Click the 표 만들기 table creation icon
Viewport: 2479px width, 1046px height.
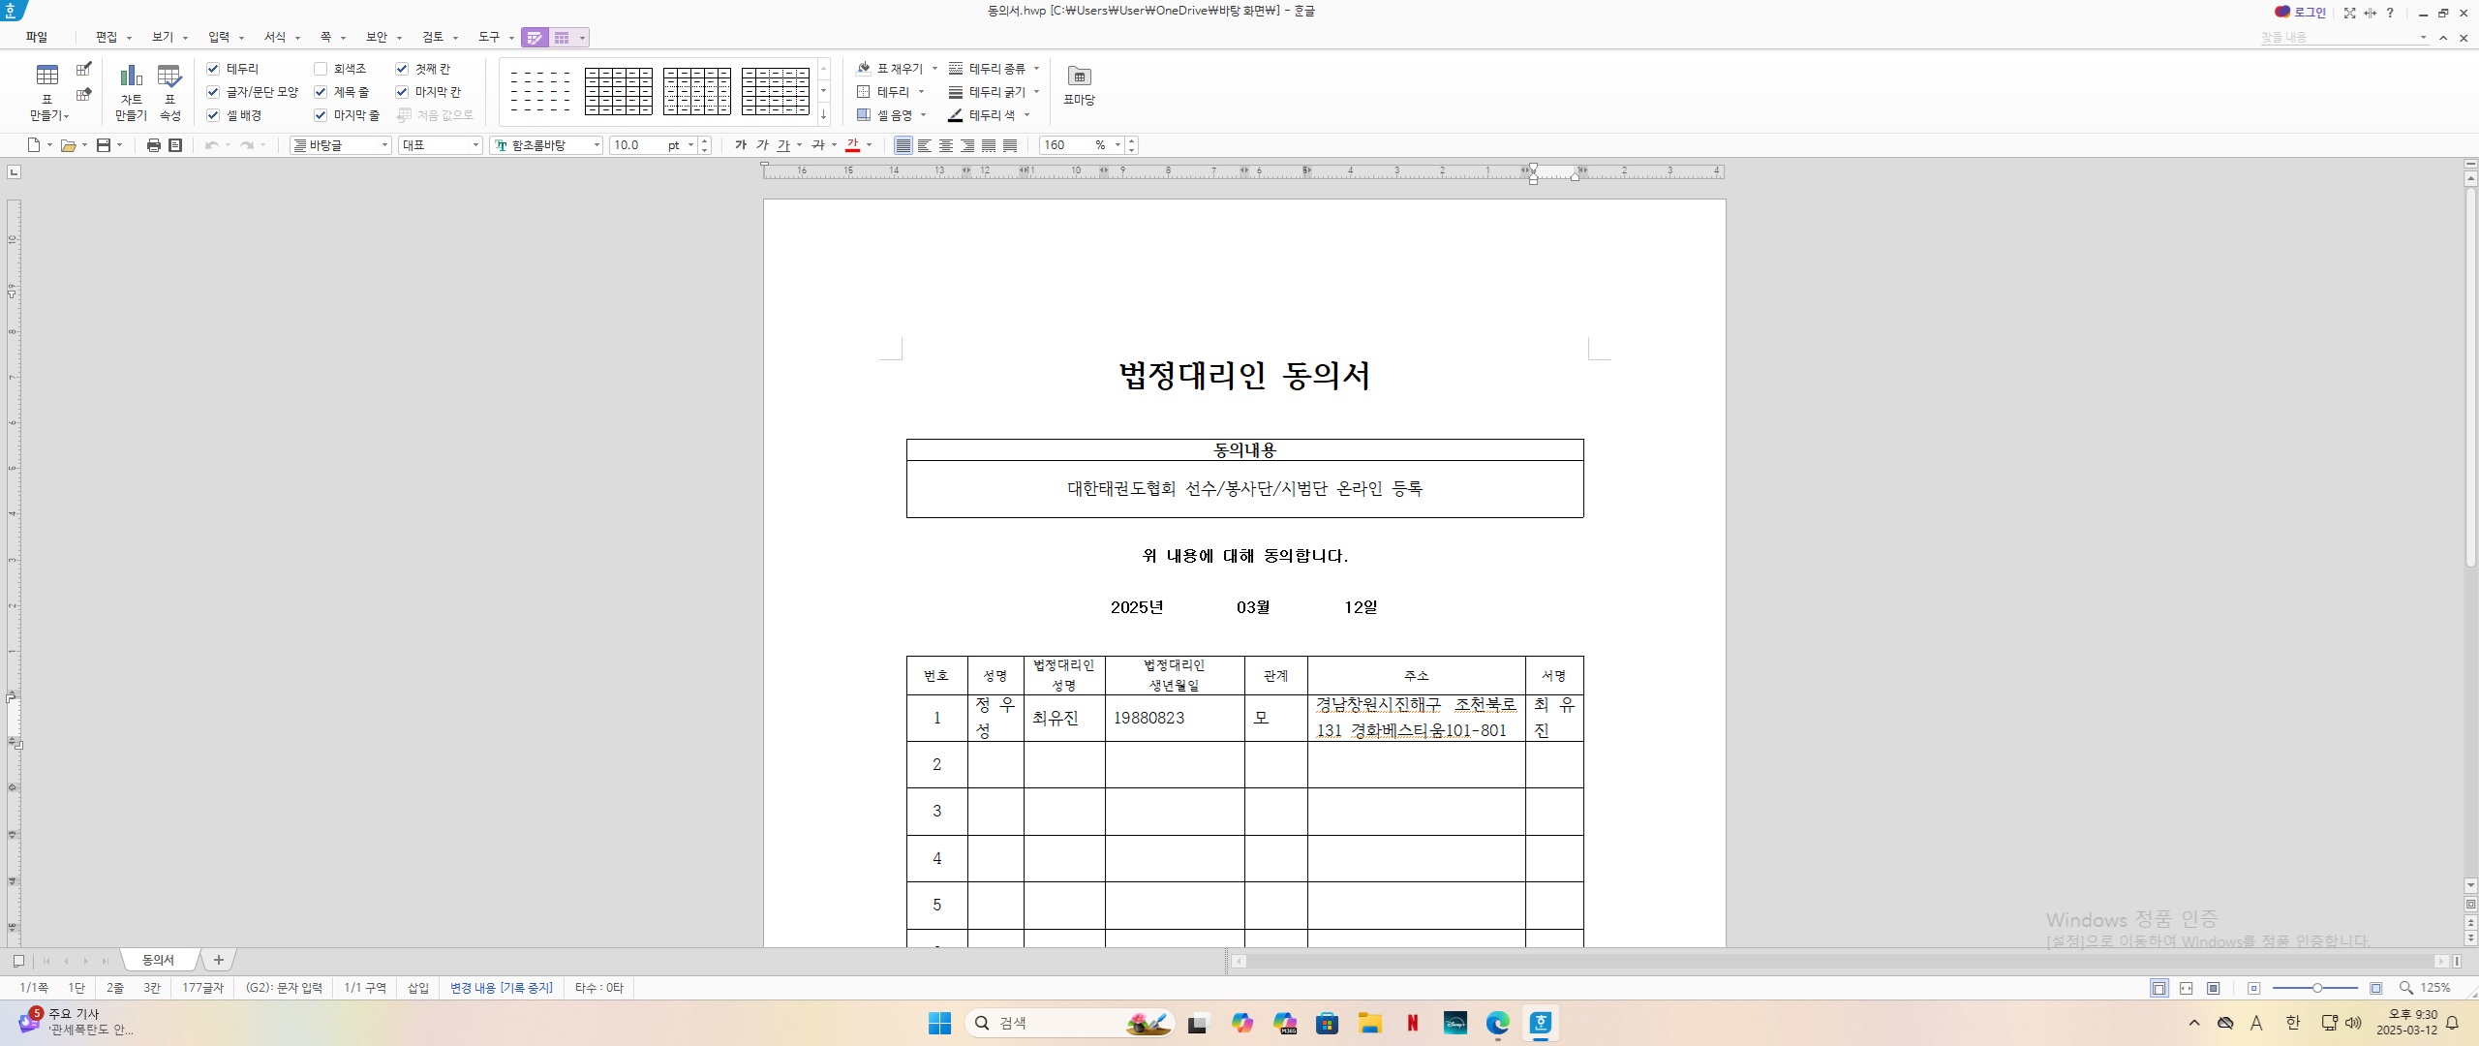pos(46,76)
